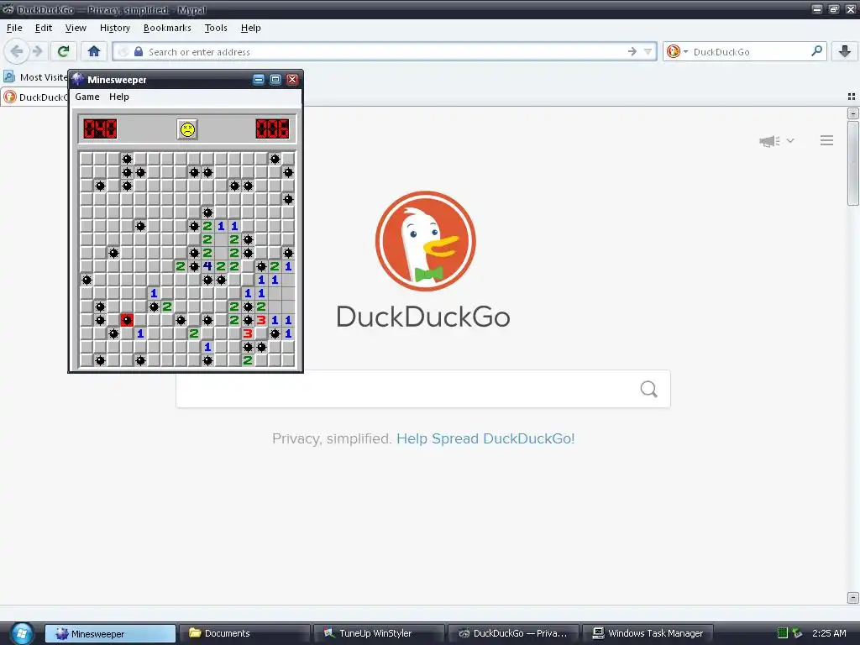The width and height of the screenshot is (860, 645).
Task: Click the red exploded mine cell
Action: [127, 320]
